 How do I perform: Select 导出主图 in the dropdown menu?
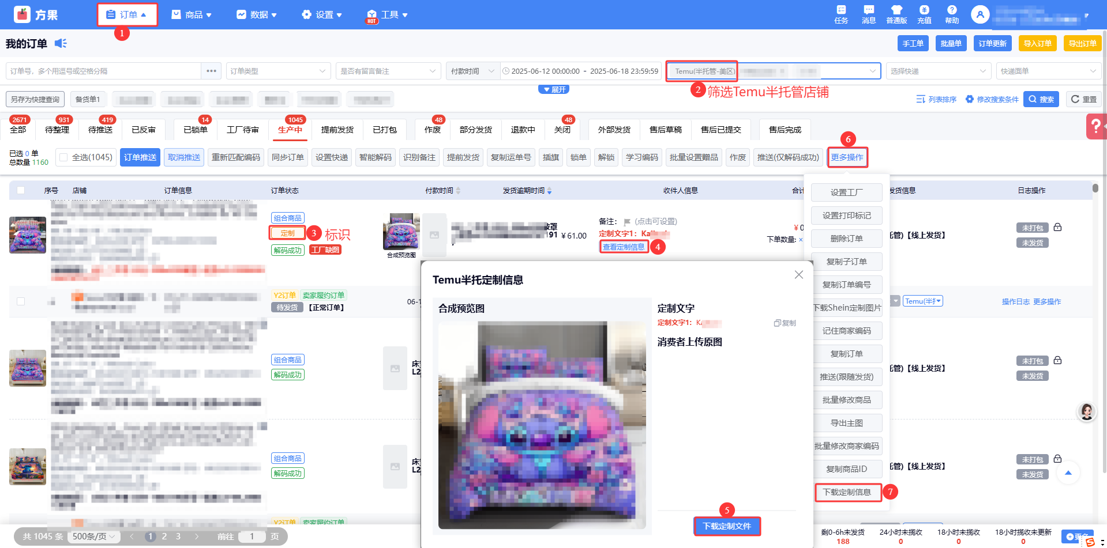[847, 423]
